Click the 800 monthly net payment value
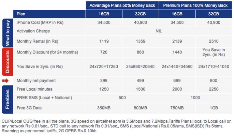 tap(214, 81)
